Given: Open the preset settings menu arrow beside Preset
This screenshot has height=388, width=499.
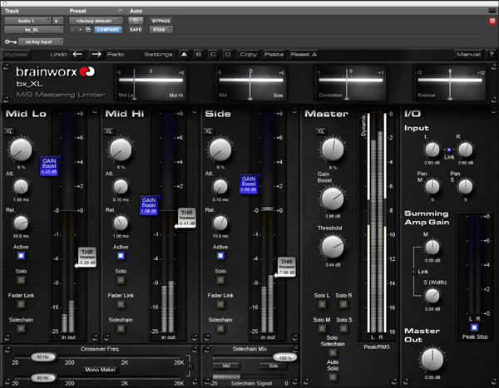Looking at the screenshot, I should coord(120,11).
